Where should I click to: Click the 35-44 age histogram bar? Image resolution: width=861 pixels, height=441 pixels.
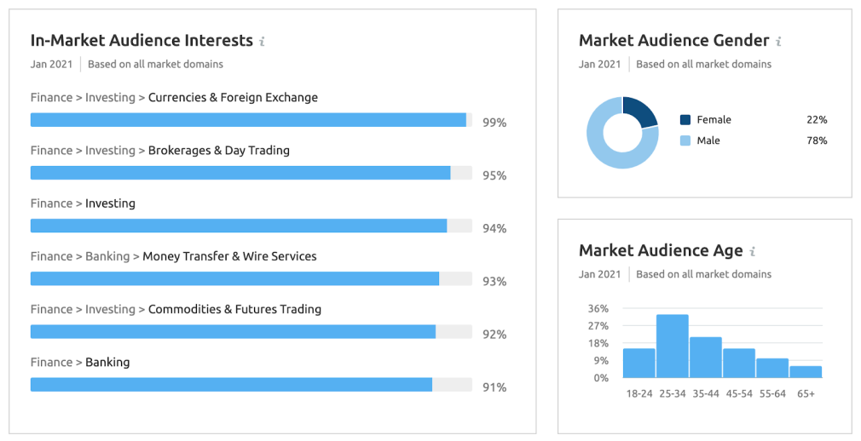pyautogui.click(x=706, y=357)
